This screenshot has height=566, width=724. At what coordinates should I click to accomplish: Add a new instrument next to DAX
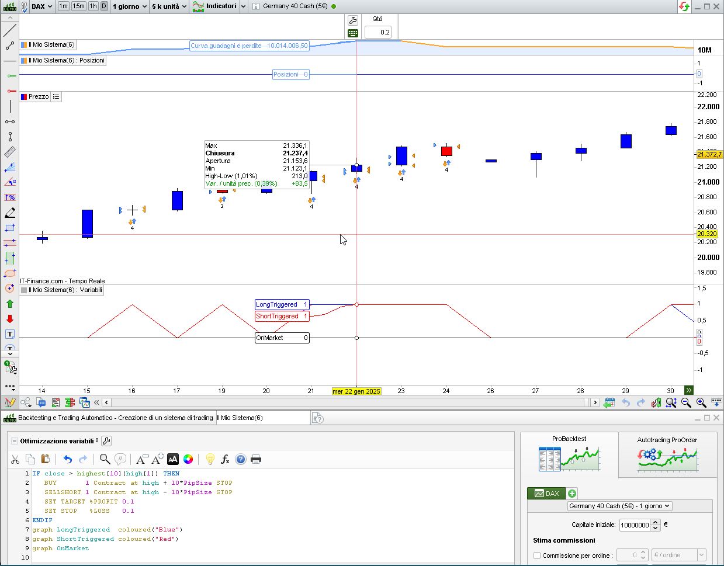pyautogui.click(x=572, y=494)
